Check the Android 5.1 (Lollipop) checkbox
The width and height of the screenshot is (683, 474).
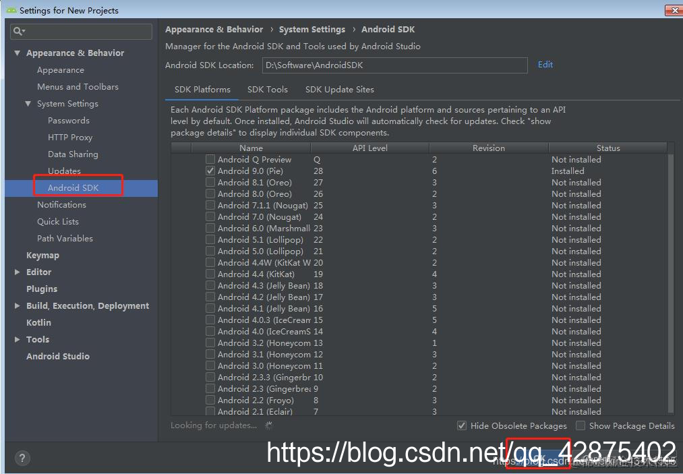(x=210, y=239)
